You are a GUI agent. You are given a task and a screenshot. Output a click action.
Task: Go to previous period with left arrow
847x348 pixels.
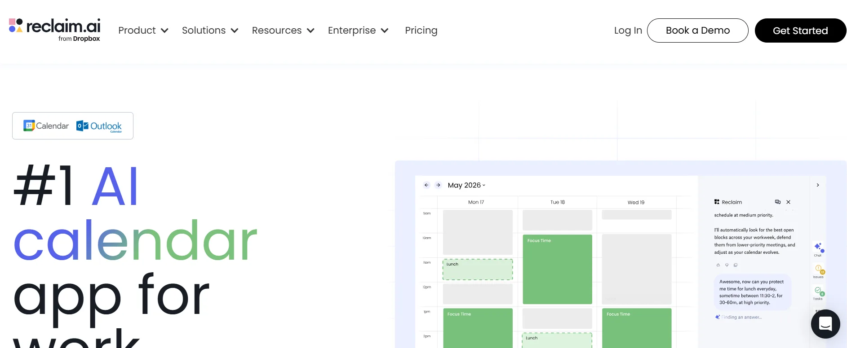tap(426, 185)
